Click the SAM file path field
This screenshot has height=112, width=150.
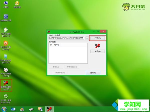66,38
